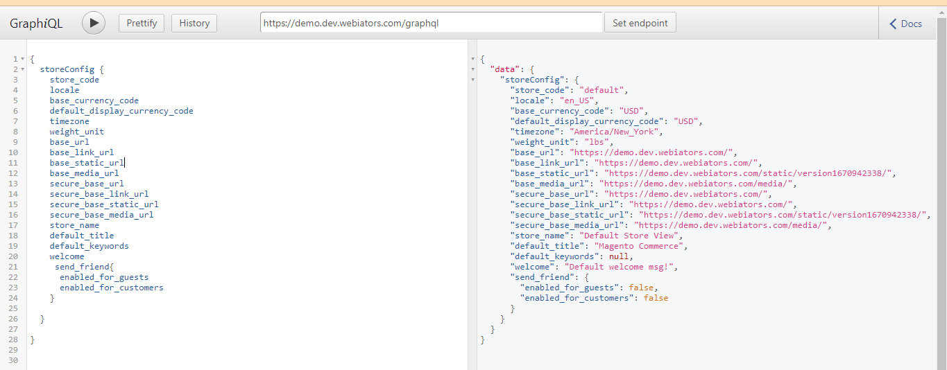Click default_keywords in the query editor

[x=89, y=246]
